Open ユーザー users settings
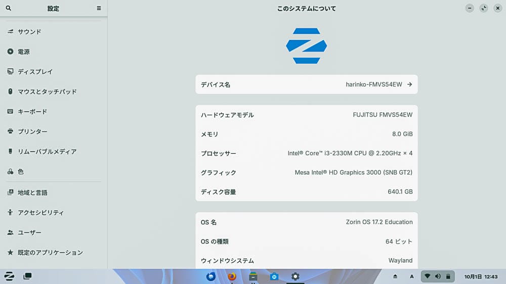506x284 pixels. click(x=29, y=232)
